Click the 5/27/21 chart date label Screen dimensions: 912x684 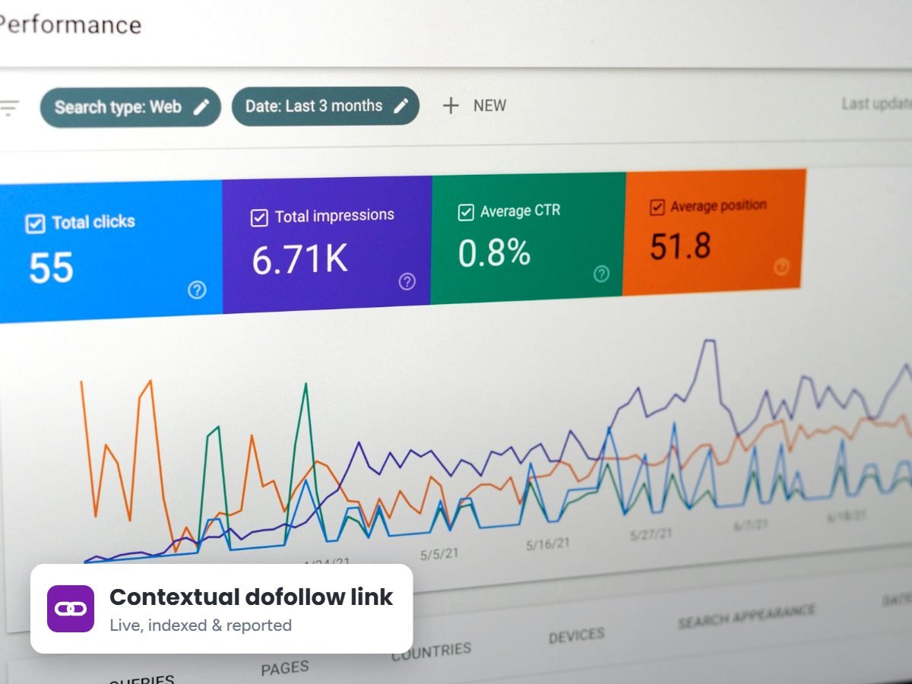pos(651,535)
